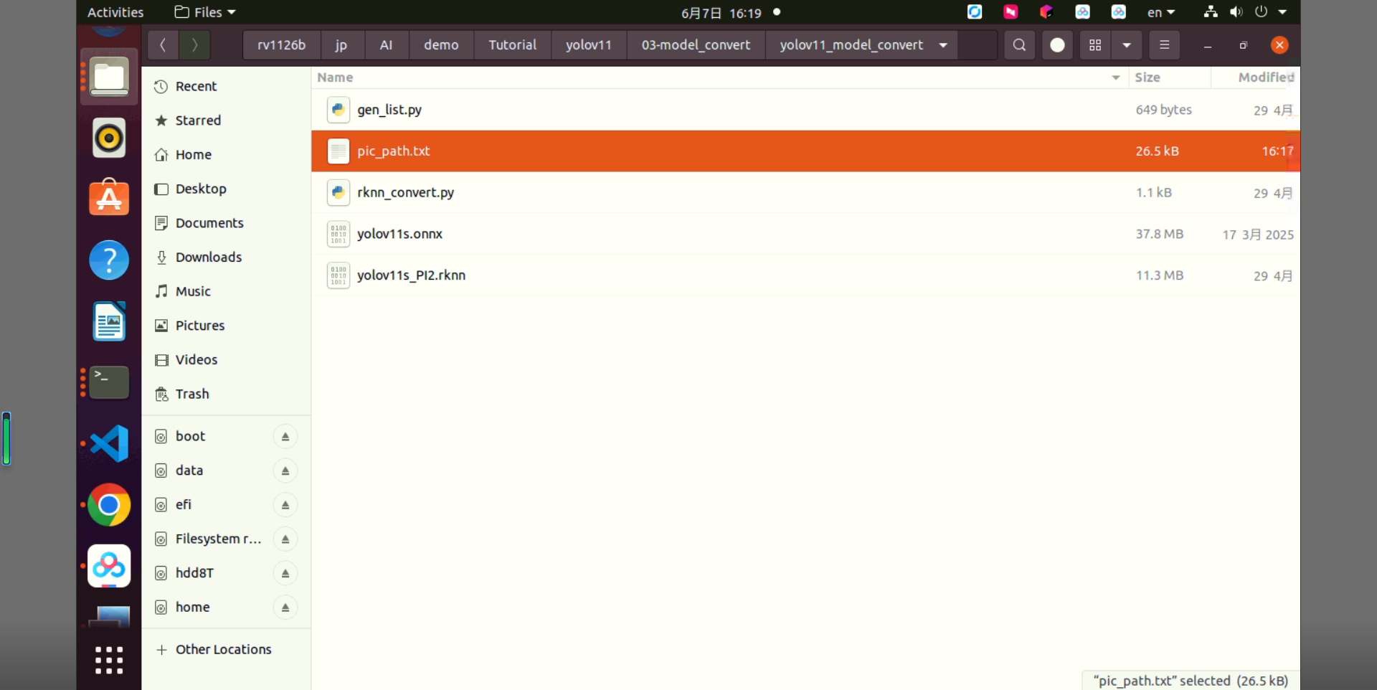Open volume indicator in top bar
1377x690 pixels.
tap(1236, 12)
